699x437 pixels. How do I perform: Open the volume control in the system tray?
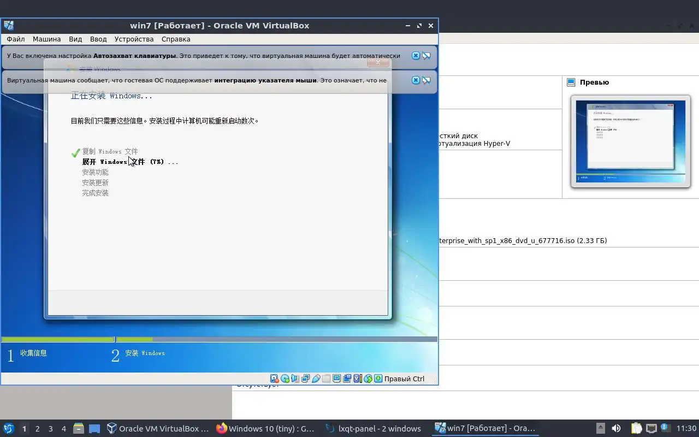616,429
